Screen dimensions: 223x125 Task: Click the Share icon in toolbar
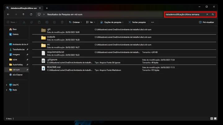[55, 22]
